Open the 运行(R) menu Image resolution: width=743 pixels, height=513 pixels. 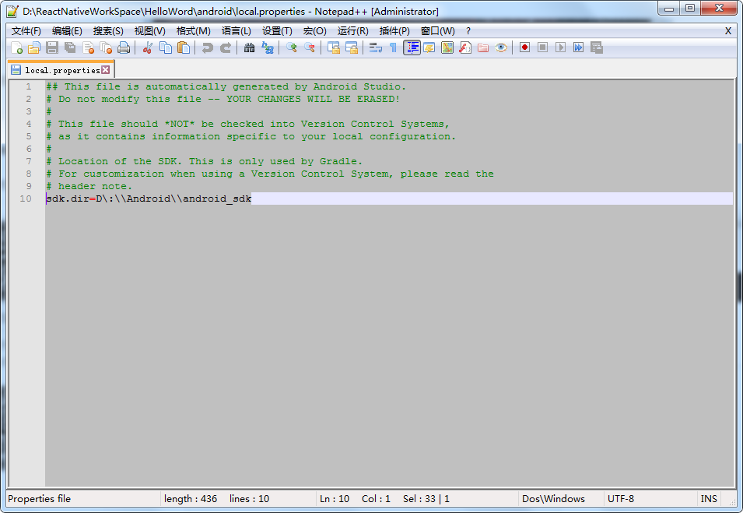352,30
